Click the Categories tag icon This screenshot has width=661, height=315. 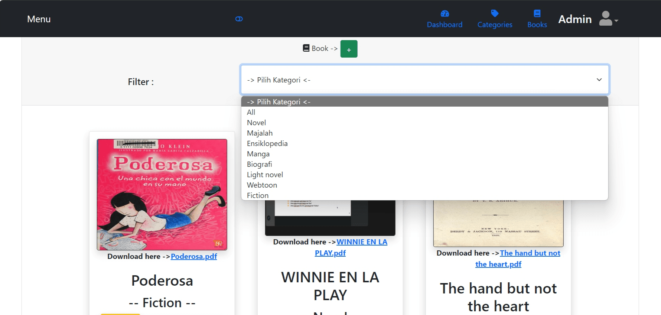(495, 14)
